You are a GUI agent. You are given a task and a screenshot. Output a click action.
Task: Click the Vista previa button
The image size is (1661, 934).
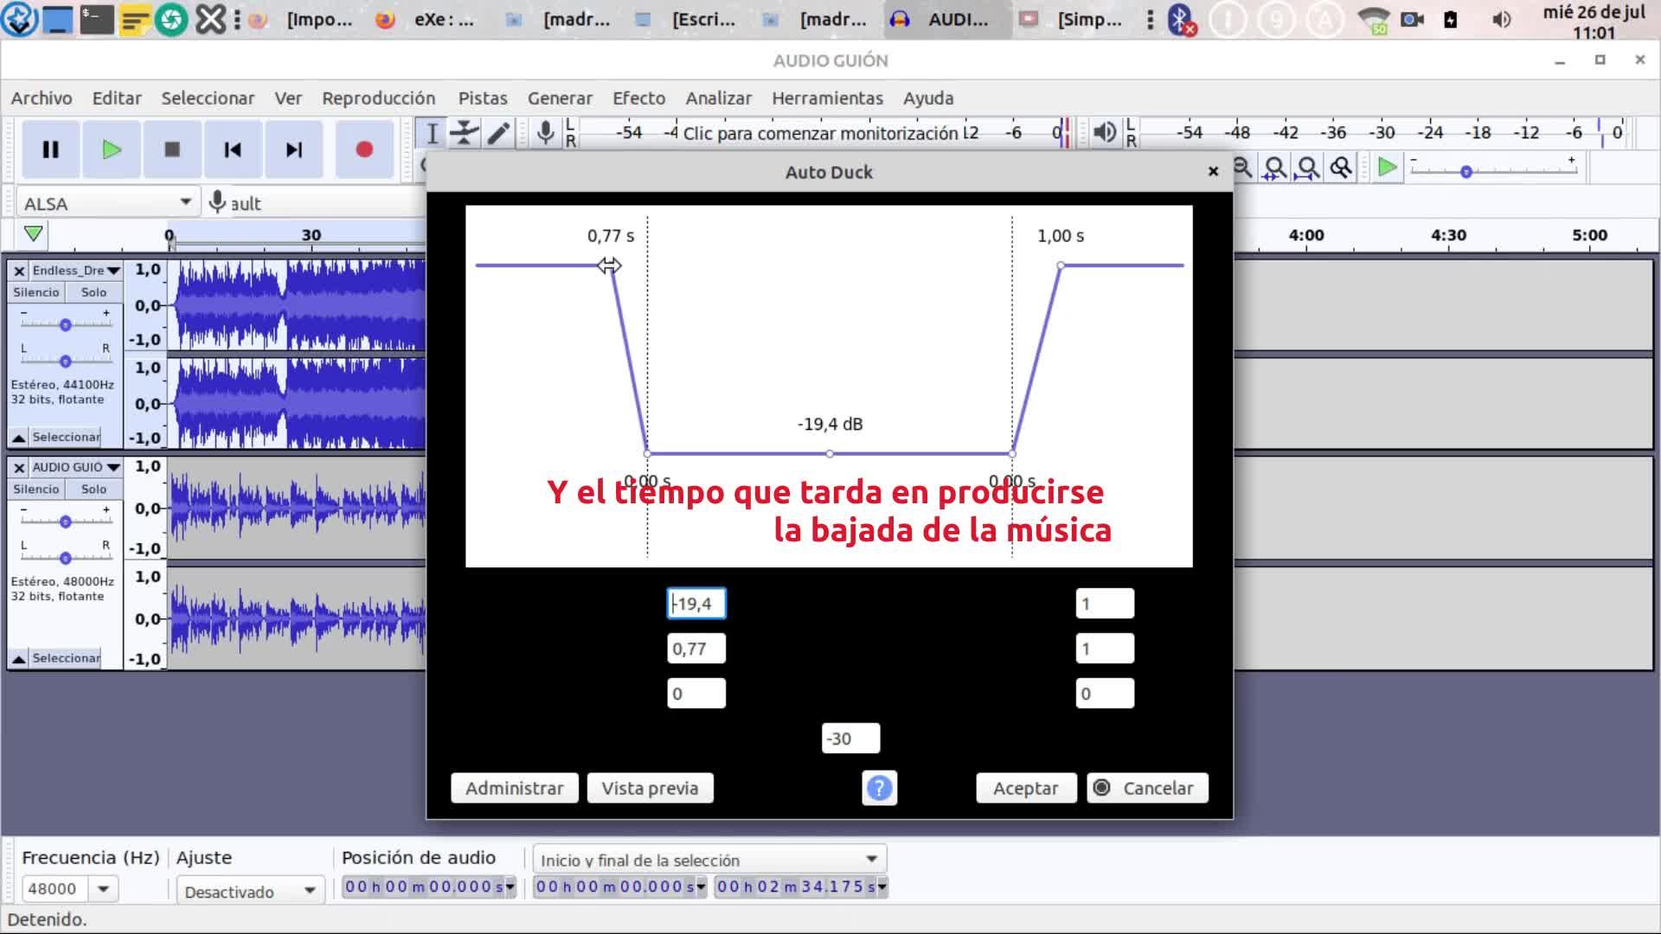coord(650,788)
